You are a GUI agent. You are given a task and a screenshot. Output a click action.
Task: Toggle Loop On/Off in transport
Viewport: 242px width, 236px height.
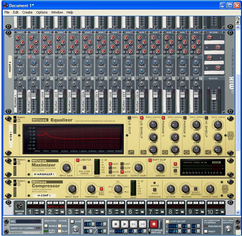click(x=167, y=221)
